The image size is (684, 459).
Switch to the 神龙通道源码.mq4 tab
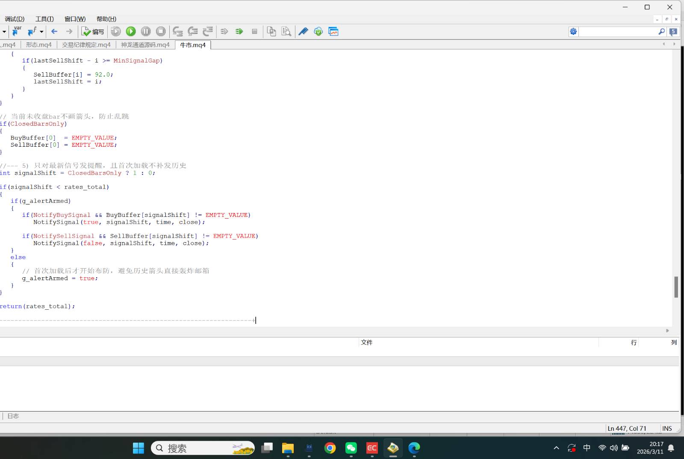145,44
